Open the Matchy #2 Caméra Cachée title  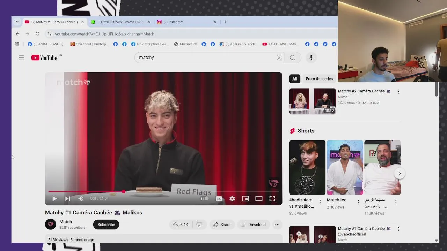click(364, 91)
